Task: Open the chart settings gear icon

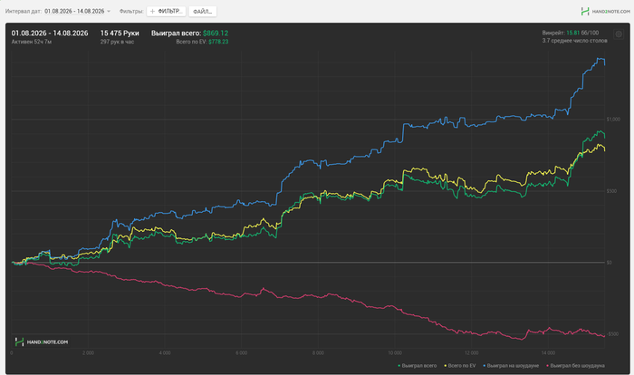Action: point(619,34)
